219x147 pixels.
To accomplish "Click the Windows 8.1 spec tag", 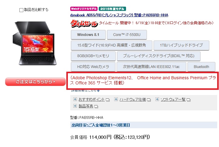I will click(88, 35).
